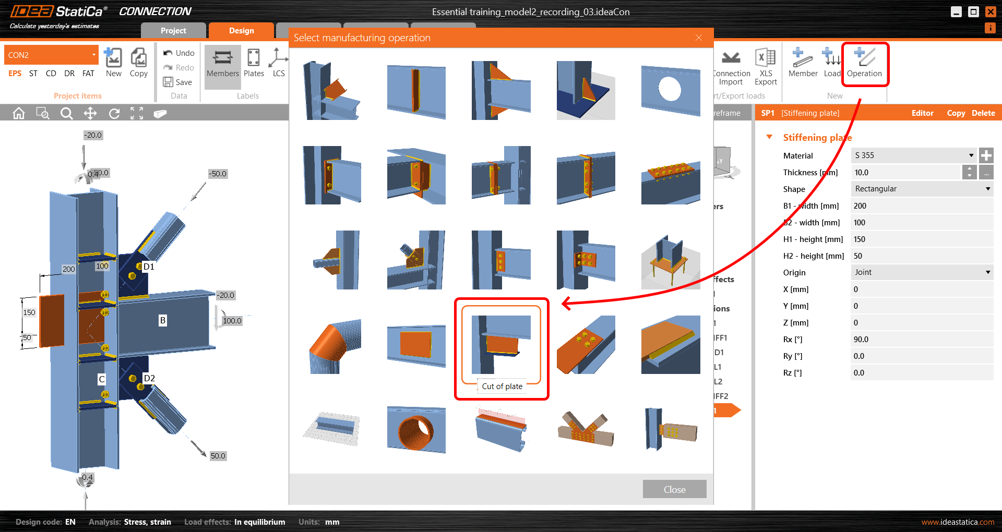Click the home view icon above the 3D model
Viewport: 1002px width, 532px height.
tap(18, 113)
